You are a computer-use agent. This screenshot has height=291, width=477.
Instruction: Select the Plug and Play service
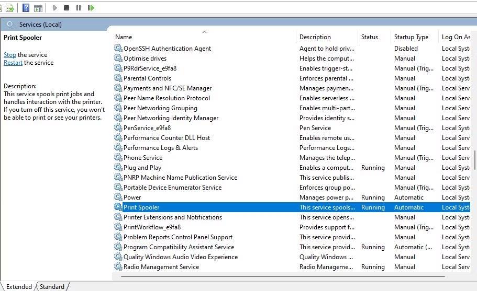coord(142,168)
